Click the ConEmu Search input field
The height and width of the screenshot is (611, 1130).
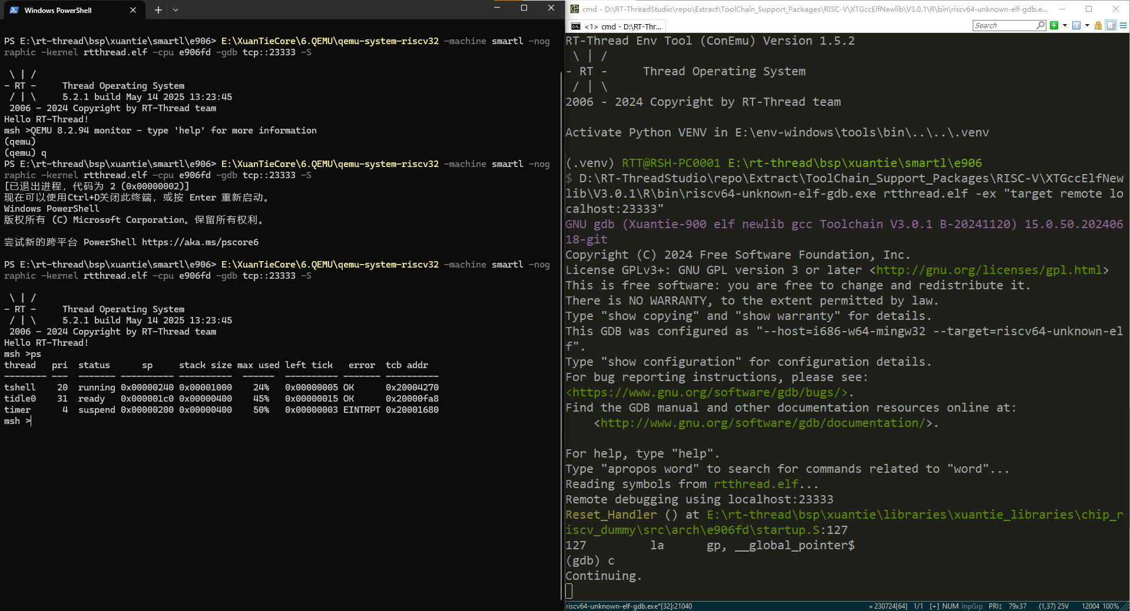(x=1003, y=25)
